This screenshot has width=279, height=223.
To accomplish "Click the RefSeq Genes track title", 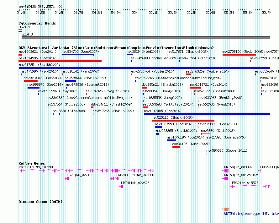I will (x=32, y=163).
